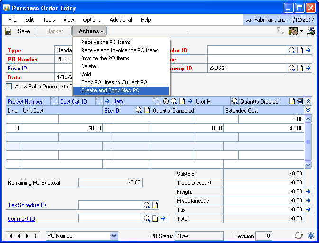Click the Buyer ID link
Viewport: 319px width, 243px height.
(17, 69)
